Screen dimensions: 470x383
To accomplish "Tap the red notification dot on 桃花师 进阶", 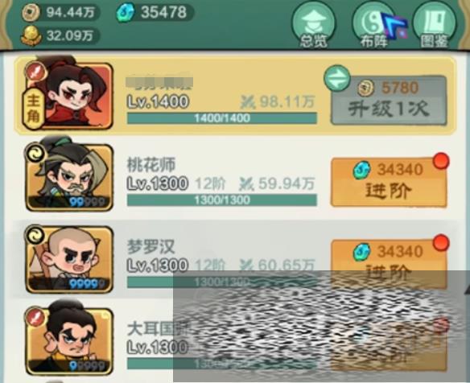I will pos(441,161).
